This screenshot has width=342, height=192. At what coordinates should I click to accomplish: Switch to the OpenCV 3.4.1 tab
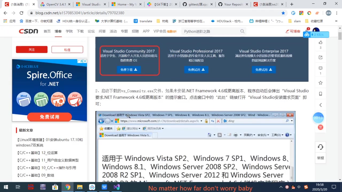pos(55,4)
